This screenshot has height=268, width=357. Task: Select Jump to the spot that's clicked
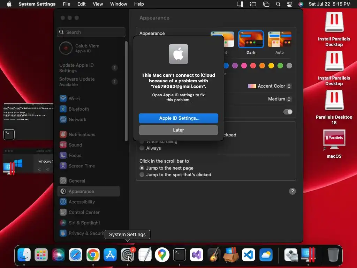click(142, 174)
